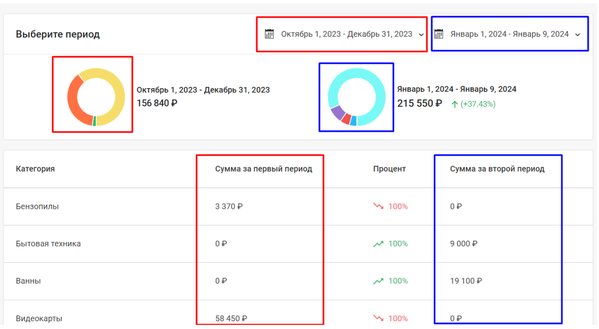The image size is (599, 329).
Task: Click the 19 100 ₽ second period value
Action: point(466,281)
